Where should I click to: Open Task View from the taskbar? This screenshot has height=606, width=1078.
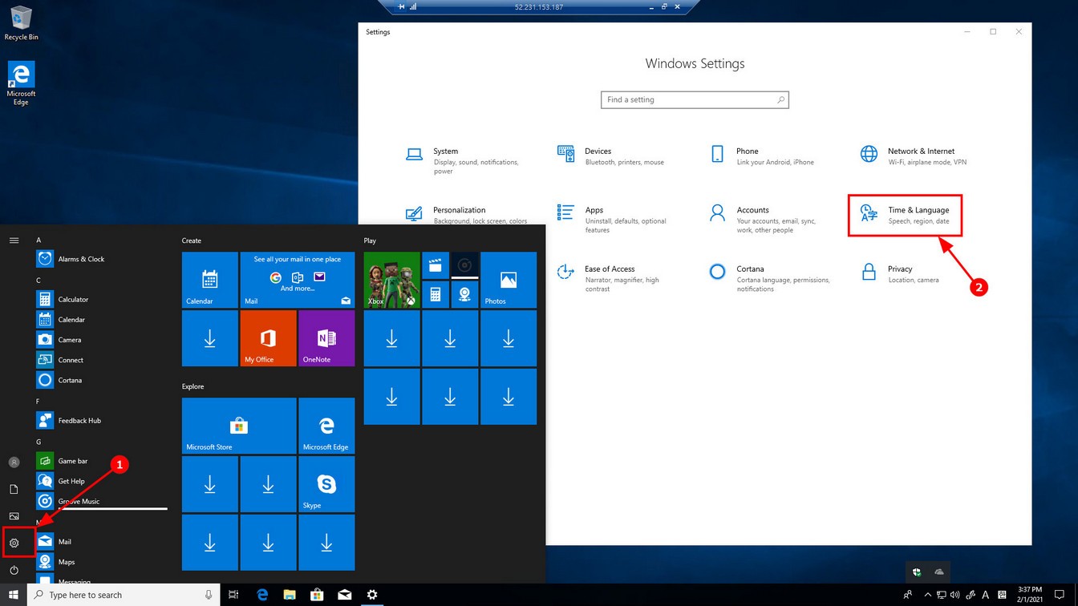click(233, 595)
